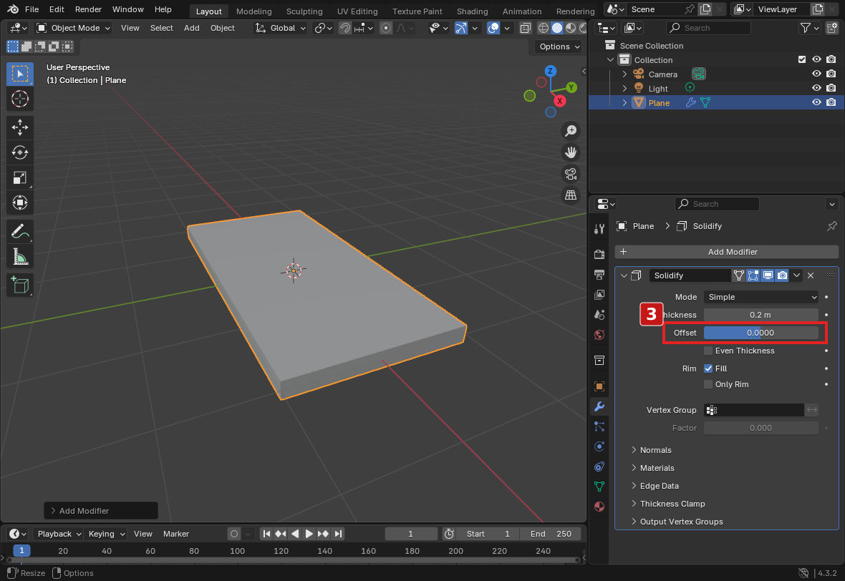
Task: Remove the Solidify modifier
Action: (811, 275)
